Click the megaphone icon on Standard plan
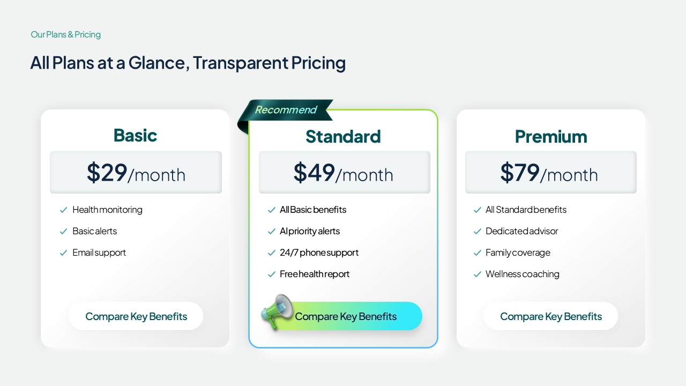This screenshot has width=686, height=386. [x=277, y=311]
